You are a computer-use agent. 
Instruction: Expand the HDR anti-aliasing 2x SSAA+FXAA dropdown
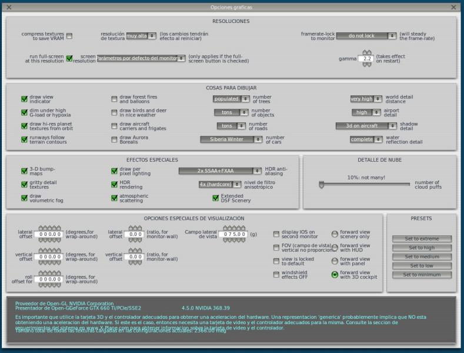(x=219, y=171)
